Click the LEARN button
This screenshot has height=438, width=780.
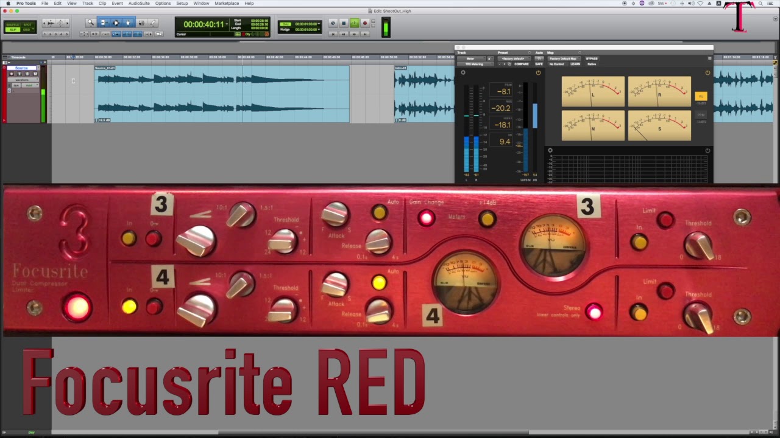point(575,64)
